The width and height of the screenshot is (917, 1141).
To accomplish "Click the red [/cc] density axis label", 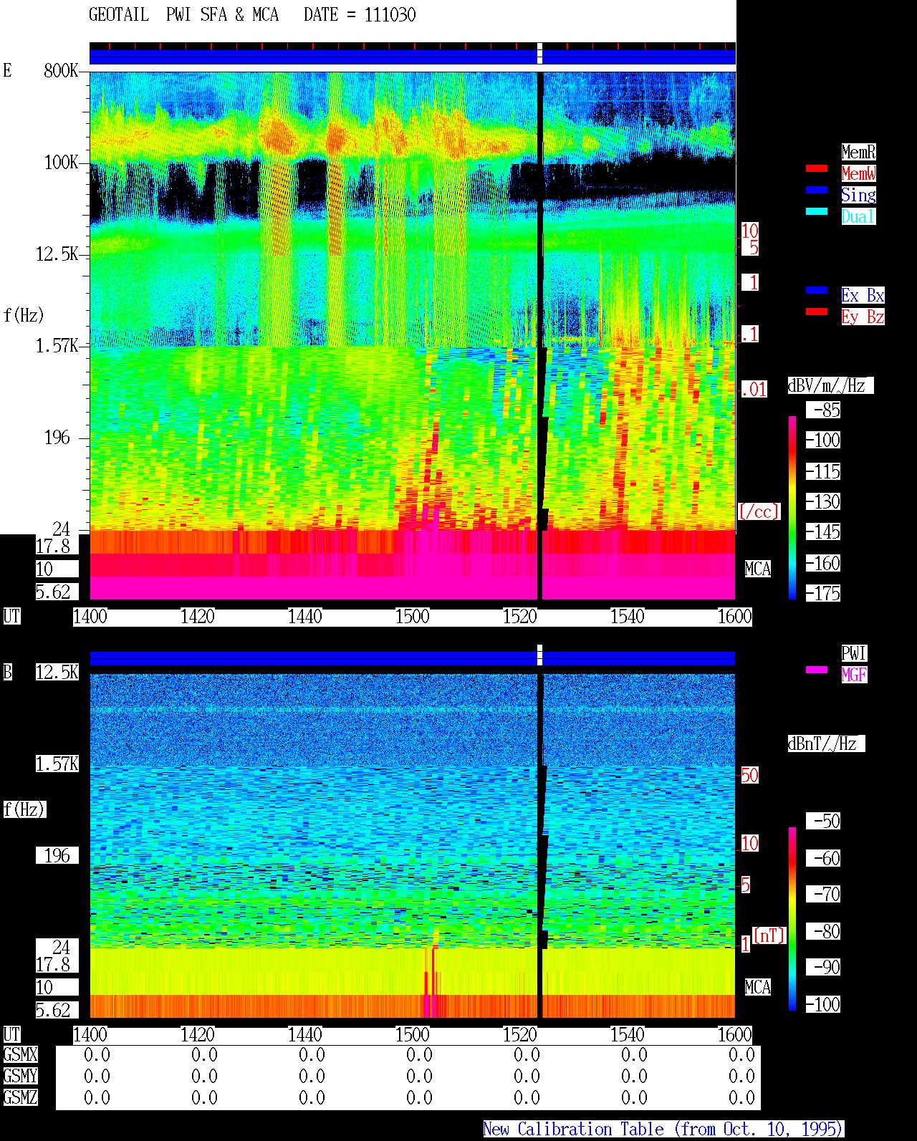I will click(x=759, y=511).
